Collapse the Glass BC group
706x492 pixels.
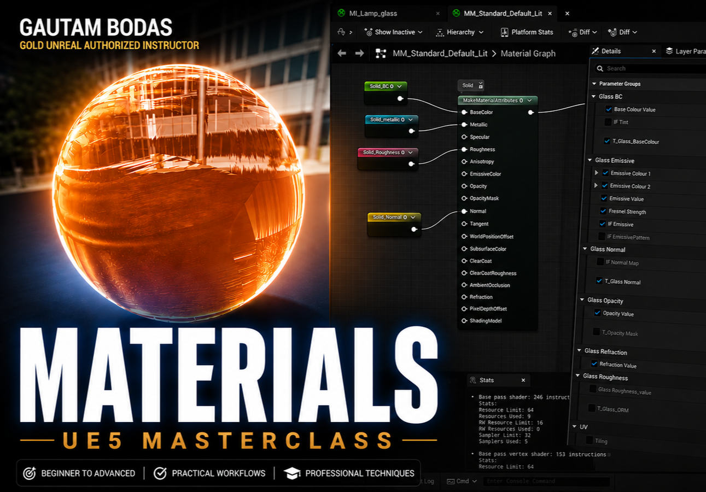coord(594,97)
